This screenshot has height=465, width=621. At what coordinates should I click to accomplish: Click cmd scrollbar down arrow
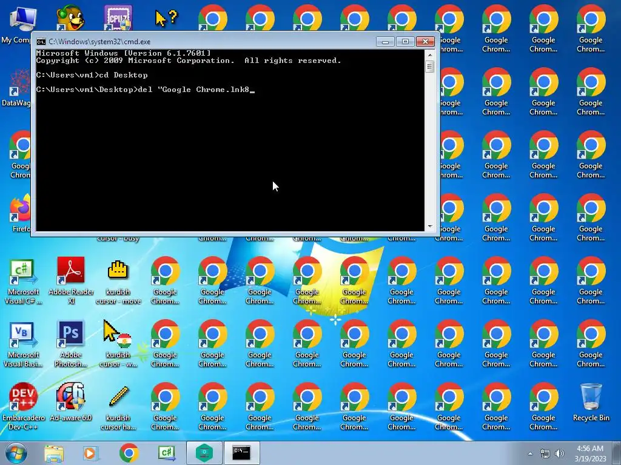[430, 226]
